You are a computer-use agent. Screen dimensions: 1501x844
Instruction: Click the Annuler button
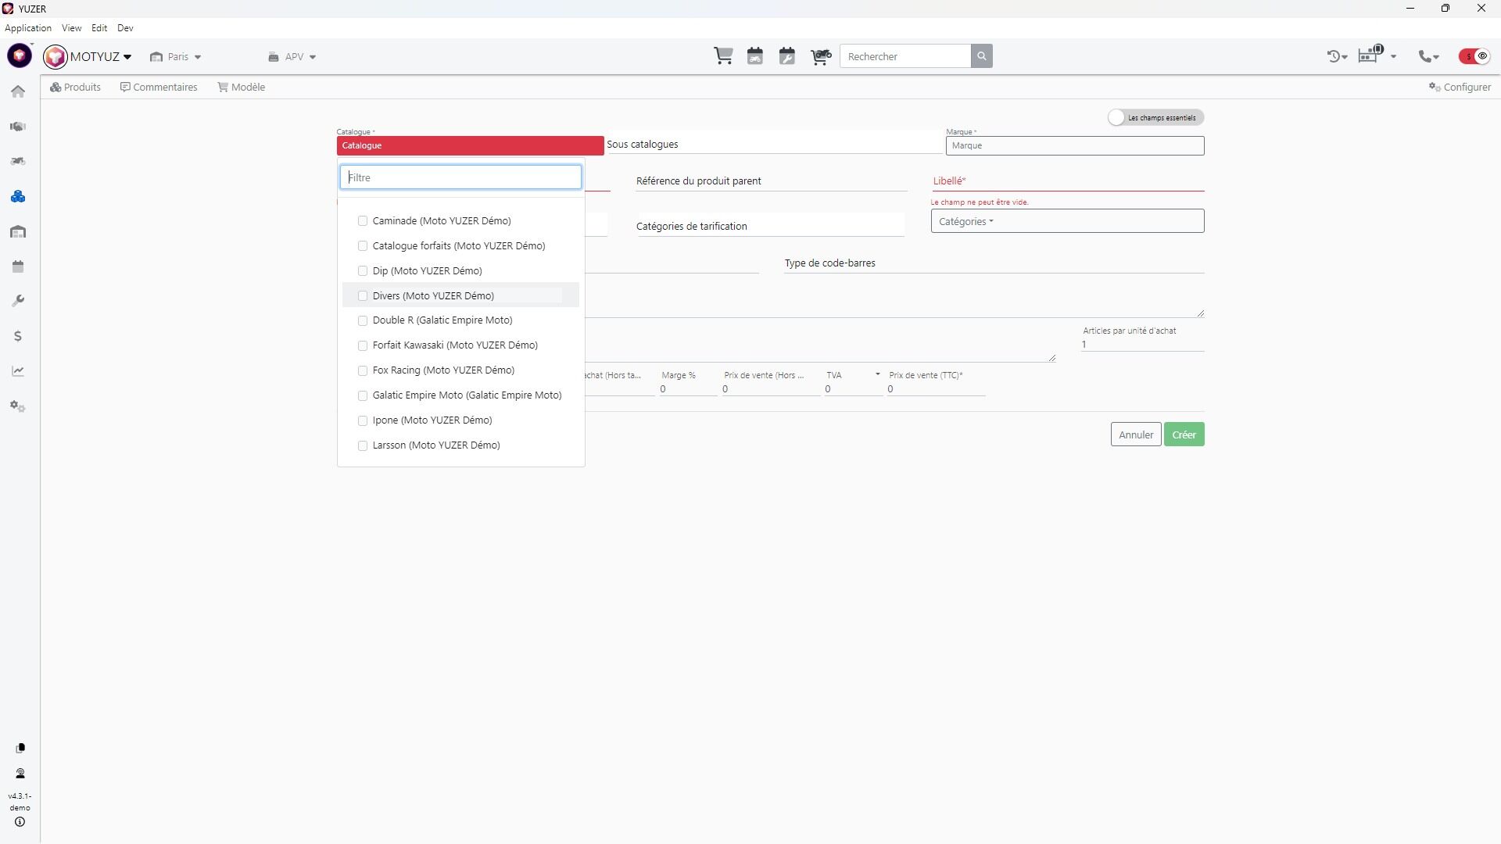(x=1135, y=435)
